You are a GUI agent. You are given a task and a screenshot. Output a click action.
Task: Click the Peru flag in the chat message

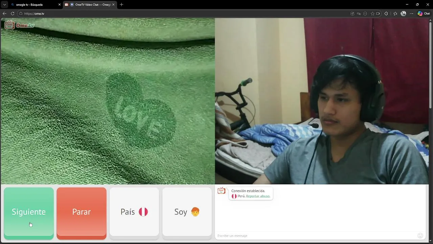click(234, 196)
